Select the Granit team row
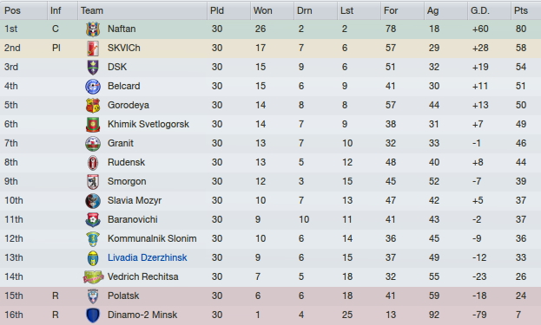The width and height of the screenshot is (541, 325). (271, 144)
